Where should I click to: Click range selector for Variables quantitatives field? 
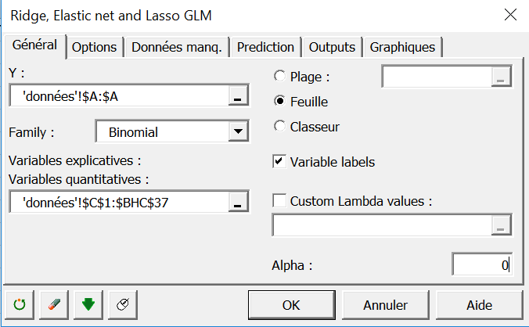point(237,203)
